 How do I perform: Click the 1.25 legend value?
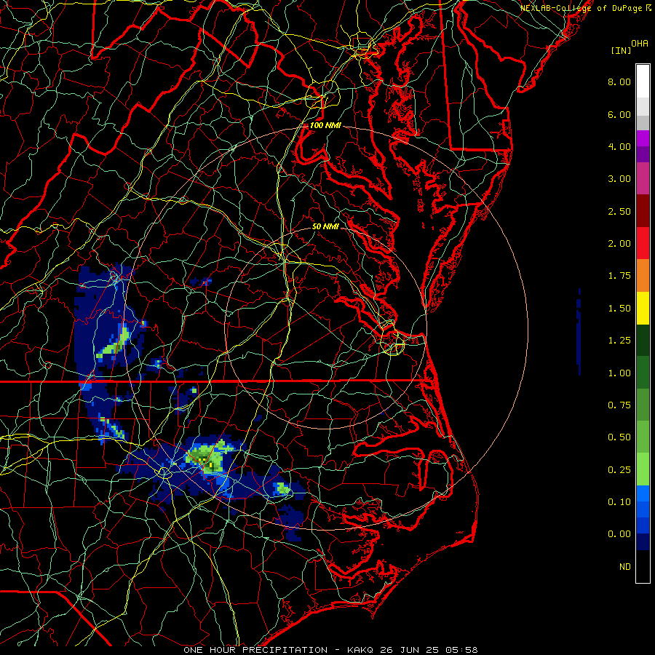(x=619, y=341)
